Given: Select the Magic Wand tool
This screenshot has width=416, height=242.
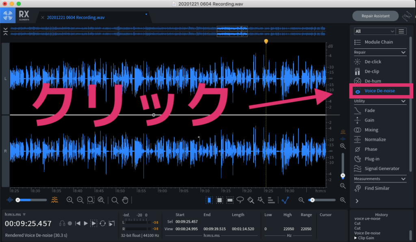Looking at the screenshot, I should tap(261, 200).
